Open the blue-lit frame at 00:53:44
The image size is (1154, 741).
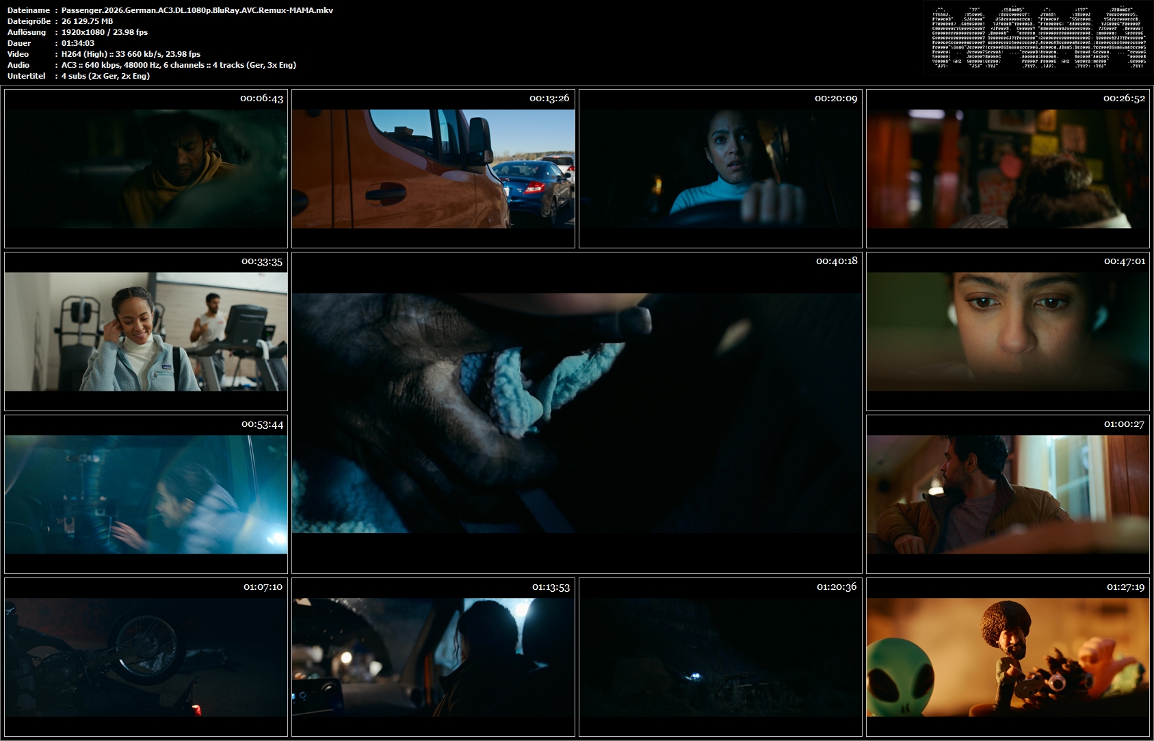click(146, 494)
